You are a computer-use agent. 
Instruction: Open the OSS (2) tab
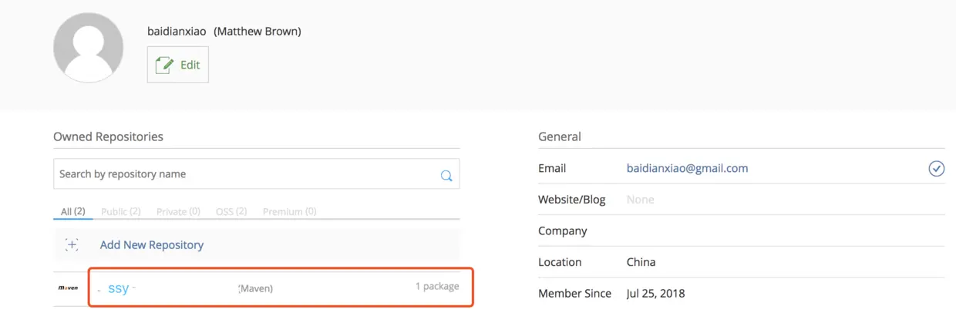(x=231, y=211)
